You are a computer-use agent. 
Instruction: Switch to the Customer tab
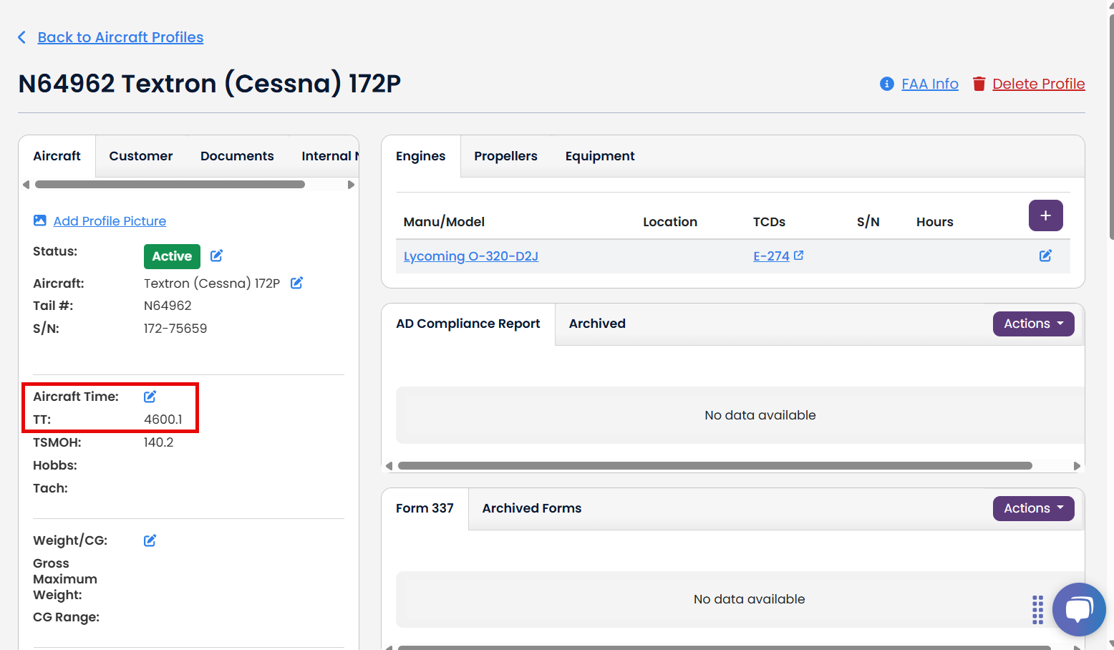(141, 156)
